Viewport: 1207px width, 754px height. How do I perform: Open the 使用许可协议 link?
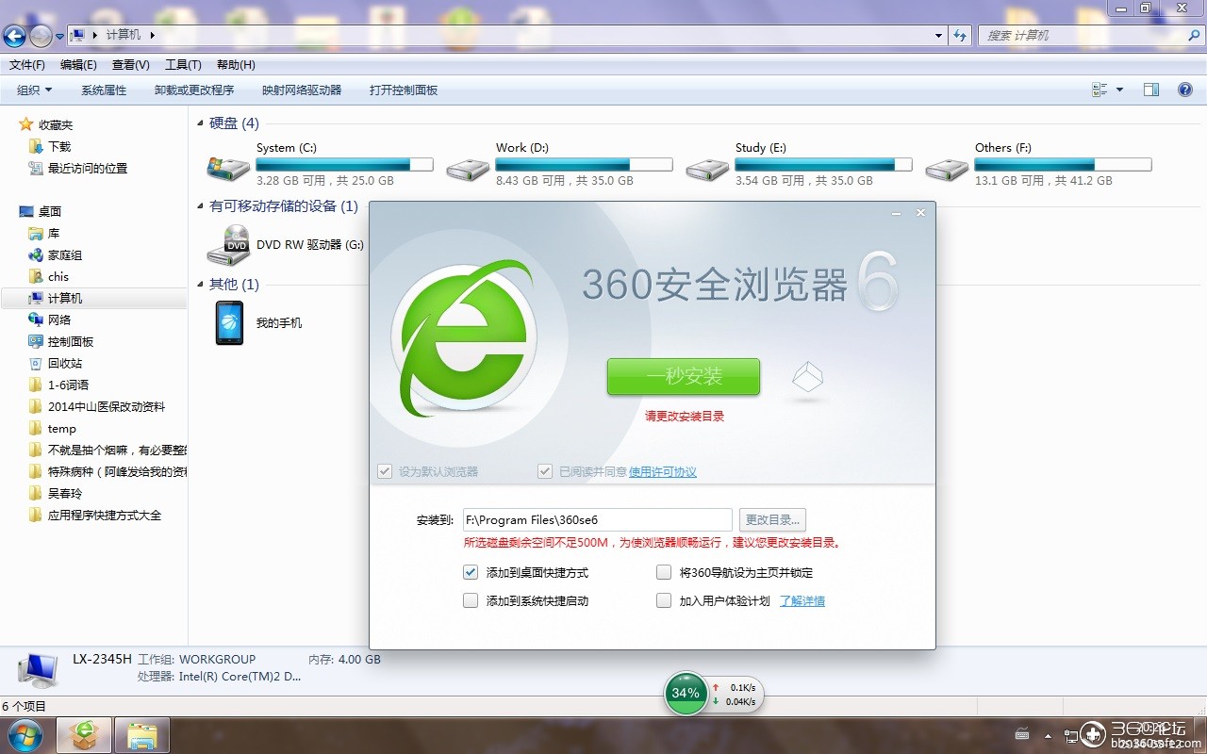pyautogui.click(x=663, y=471)
